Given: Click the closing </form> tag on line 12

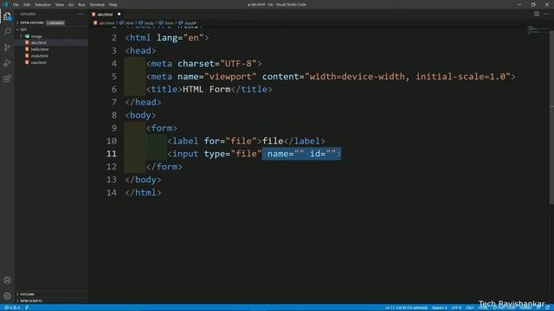Looking at the screenshot, I should click(x=164, y=167).
